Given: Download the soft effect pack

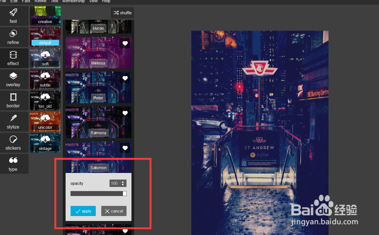Looking at the screenshot, I should (x=45, y=58).
